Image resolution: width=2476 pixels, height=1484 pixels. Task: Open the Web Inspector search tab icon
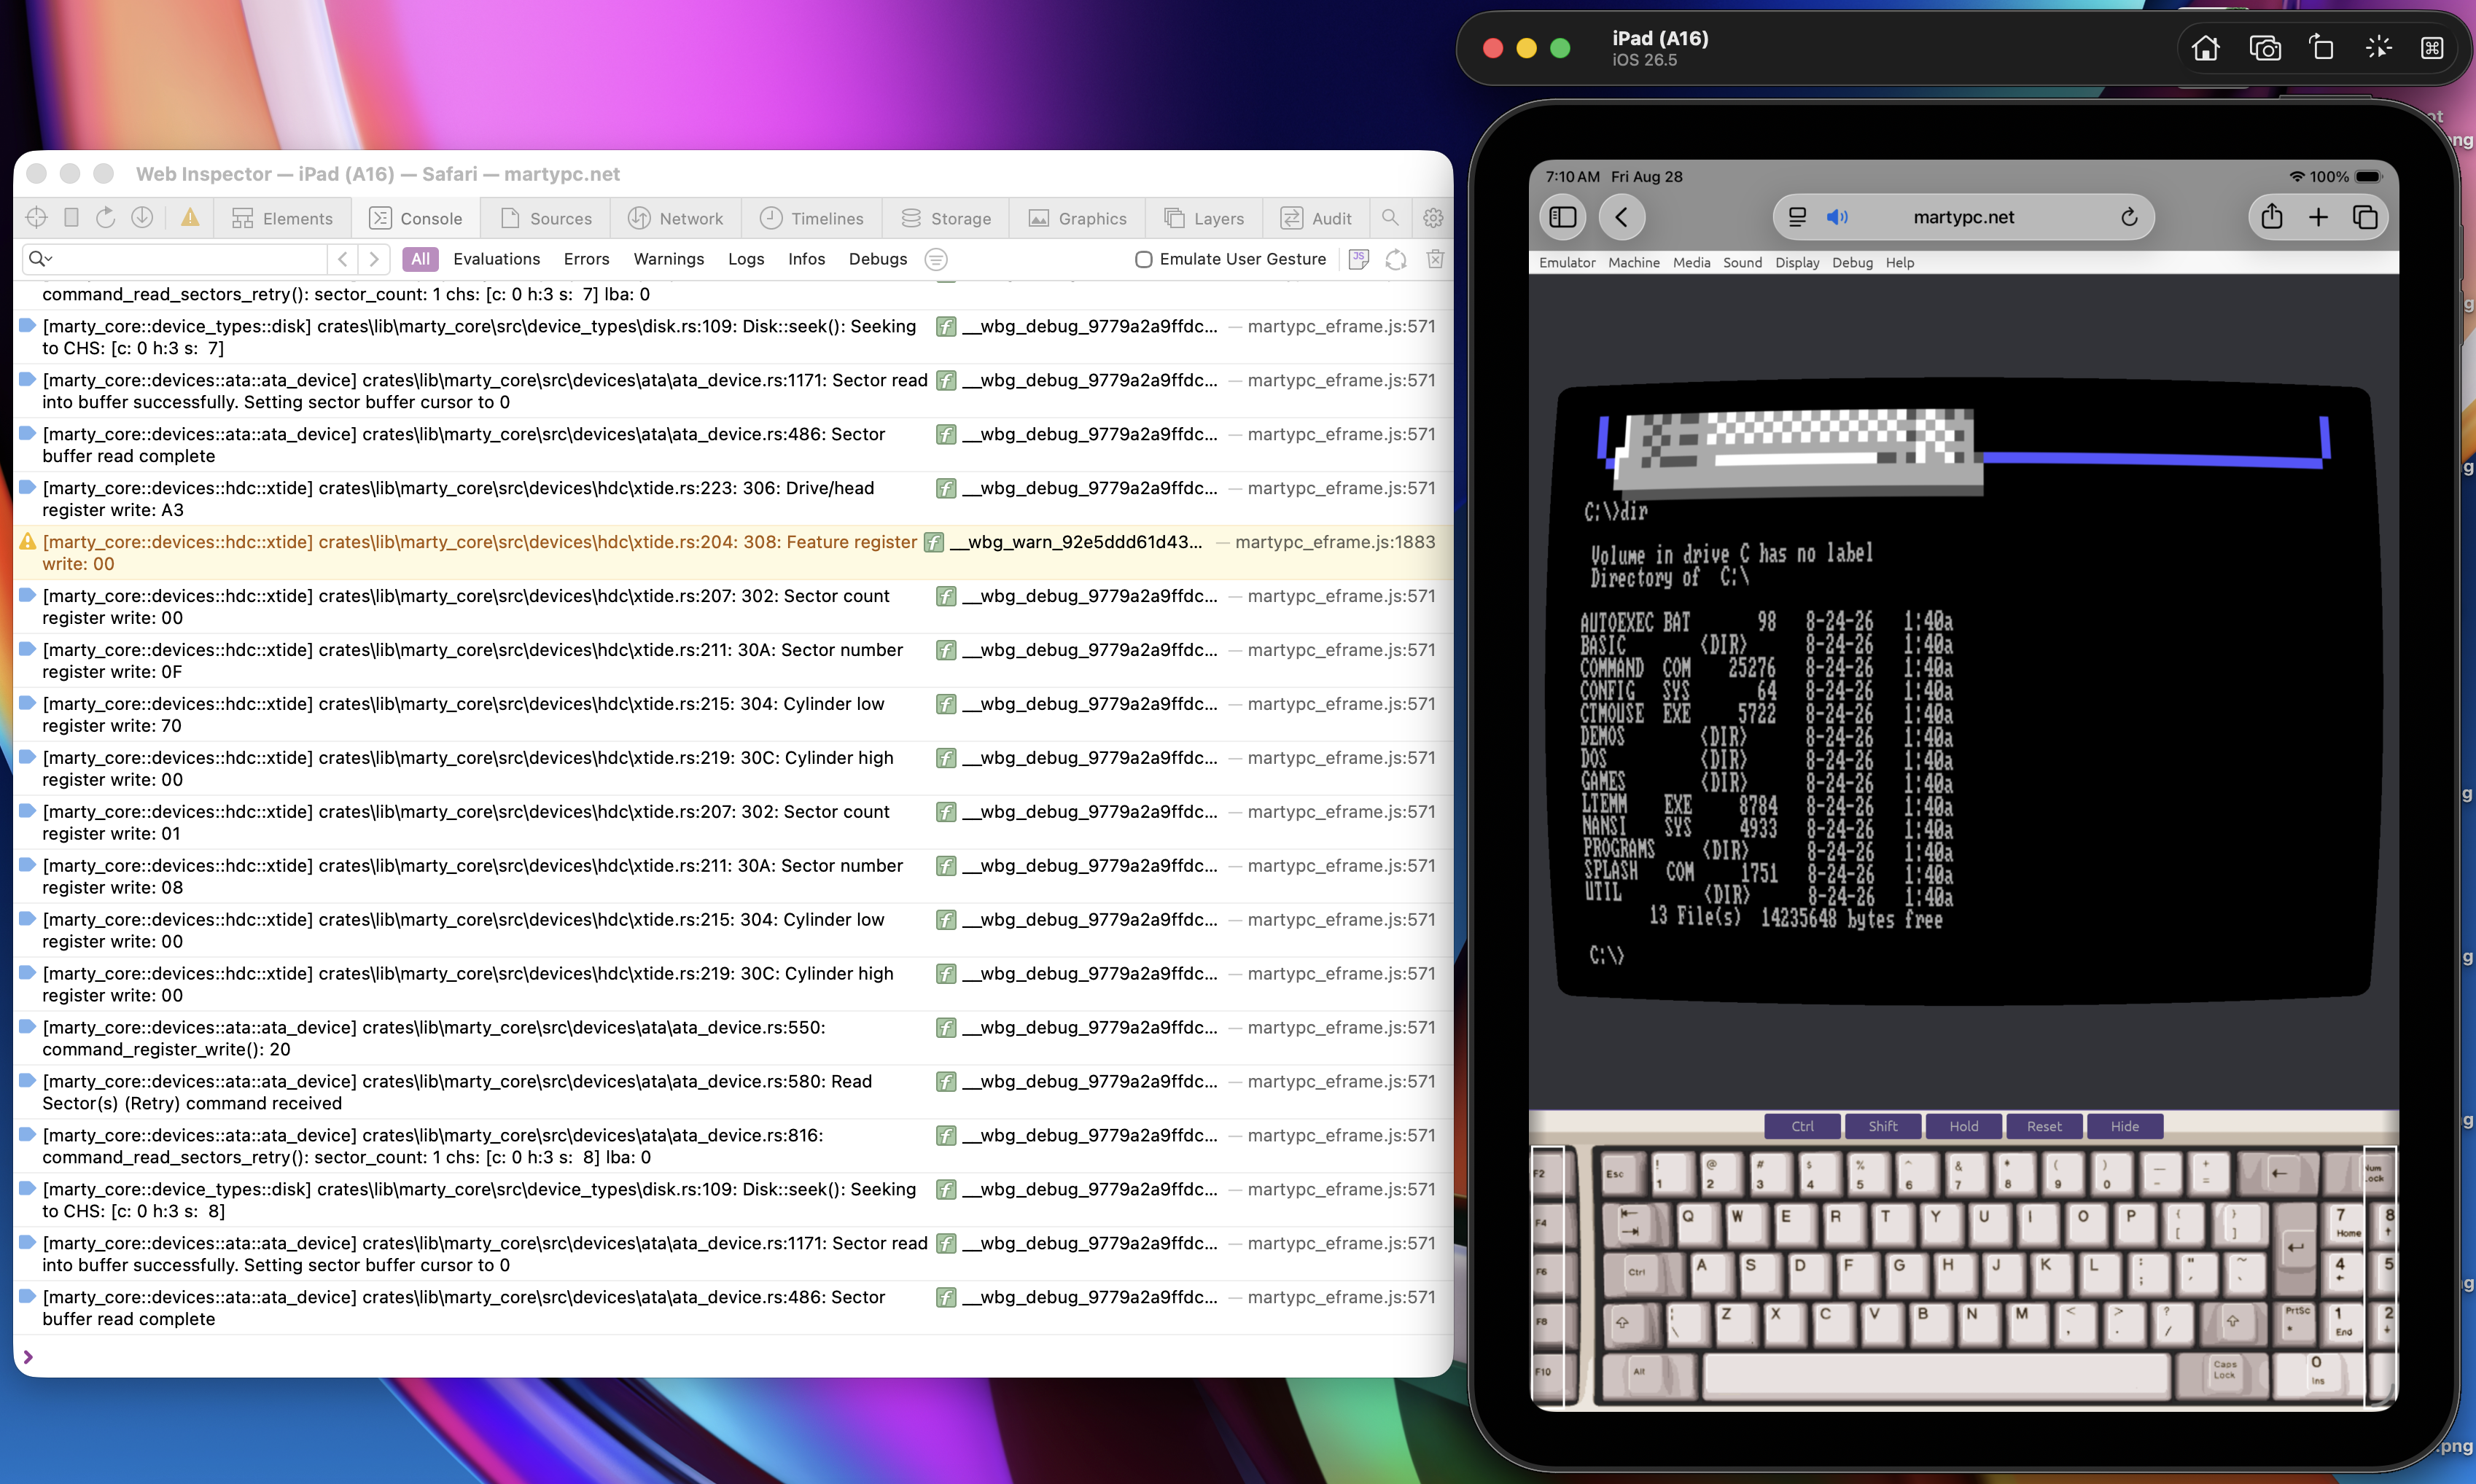point(1390,218)
